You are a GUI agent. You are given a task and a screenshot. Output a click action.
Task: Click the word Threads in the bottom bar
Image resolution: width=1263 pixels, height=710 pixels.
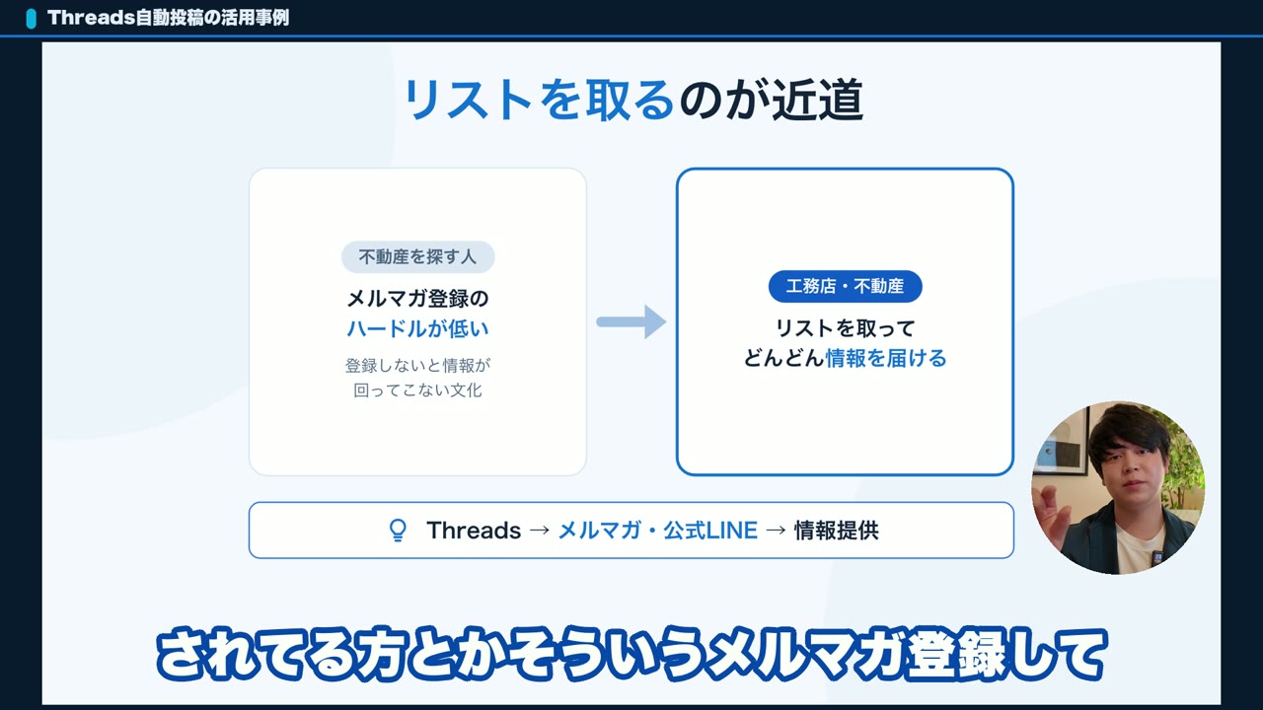(x=474, y=531)
